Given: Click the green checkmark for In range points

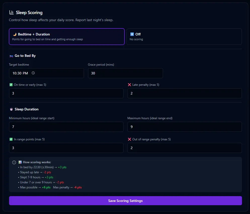Looking at the screenshot, I should click(11, 139).
